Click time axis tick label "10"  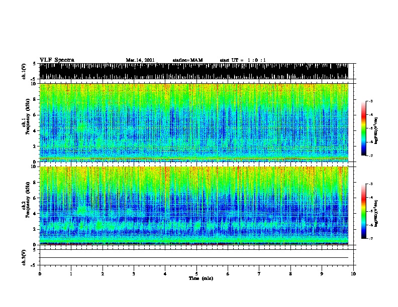pyautogui.click(x=353, y=274)
